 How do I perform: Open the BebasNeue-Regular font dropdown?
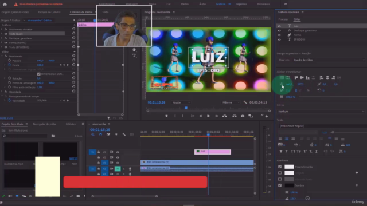coord(322,126)
